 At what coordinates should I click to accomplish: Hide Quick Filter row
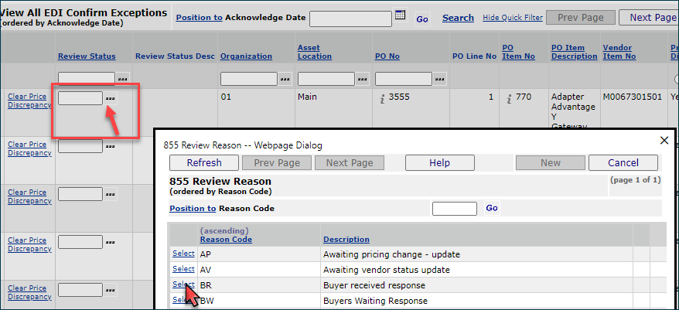(511, 18)
